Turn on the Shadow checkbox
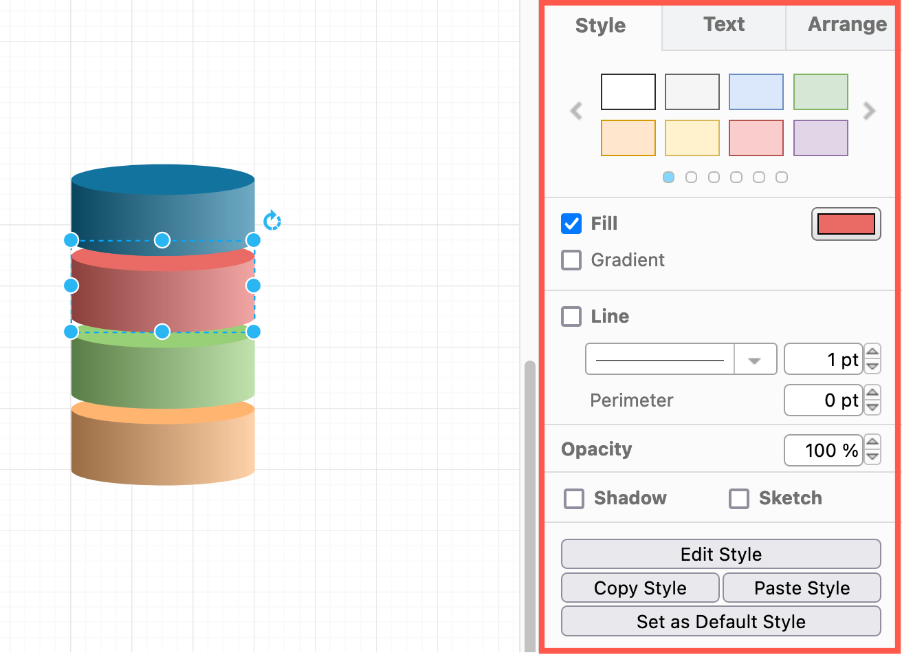The height and width of the screenshot is (655, 902). 574,498
